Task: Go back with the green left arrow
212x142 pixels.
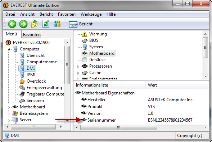Action: [12, 24]
